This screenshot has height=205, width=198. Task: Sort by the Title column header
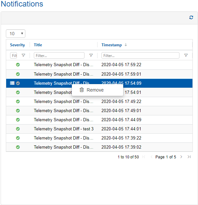pos(38,45)
